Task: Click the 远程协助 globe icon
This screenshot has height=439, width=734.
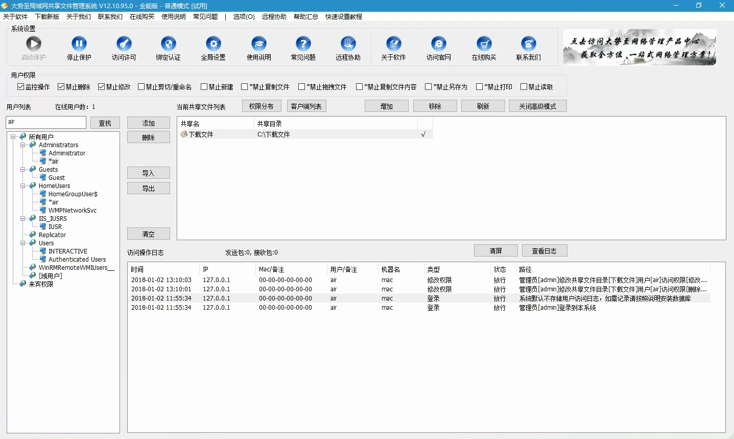Action: (x=348, y=44)
